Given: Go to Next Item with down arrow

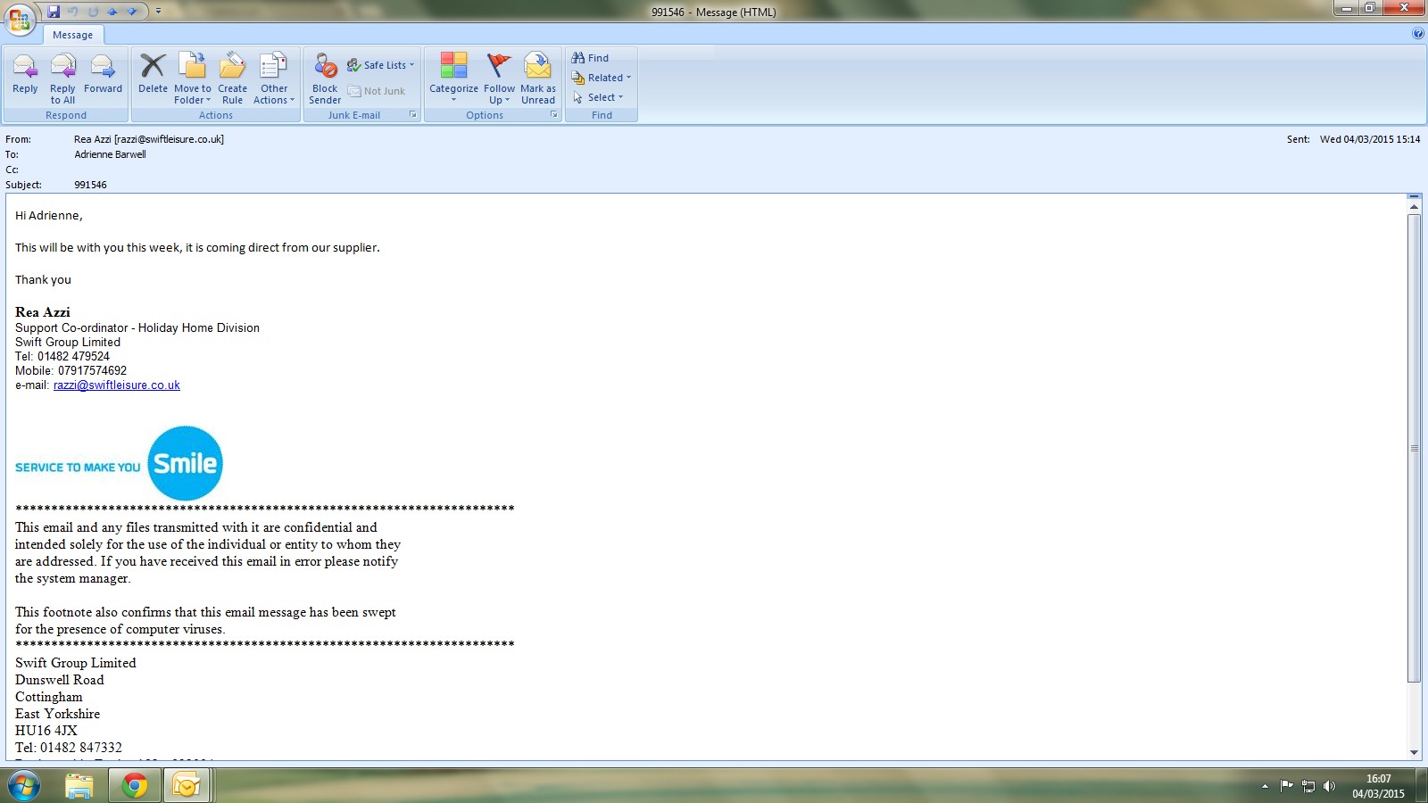Looking at the screenshot, I should (x=132, y=12).
